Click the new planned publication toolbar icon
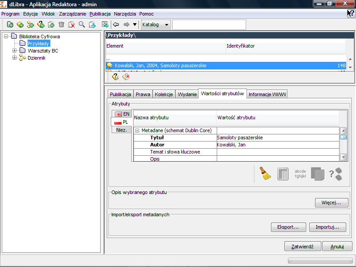 (x=41, y=24)
